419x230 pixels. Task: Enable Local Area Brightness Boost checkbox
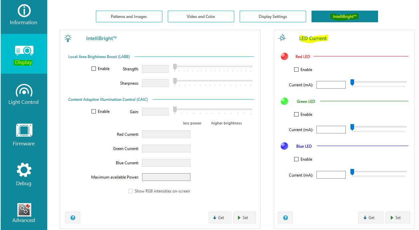[x=94, y=69]
